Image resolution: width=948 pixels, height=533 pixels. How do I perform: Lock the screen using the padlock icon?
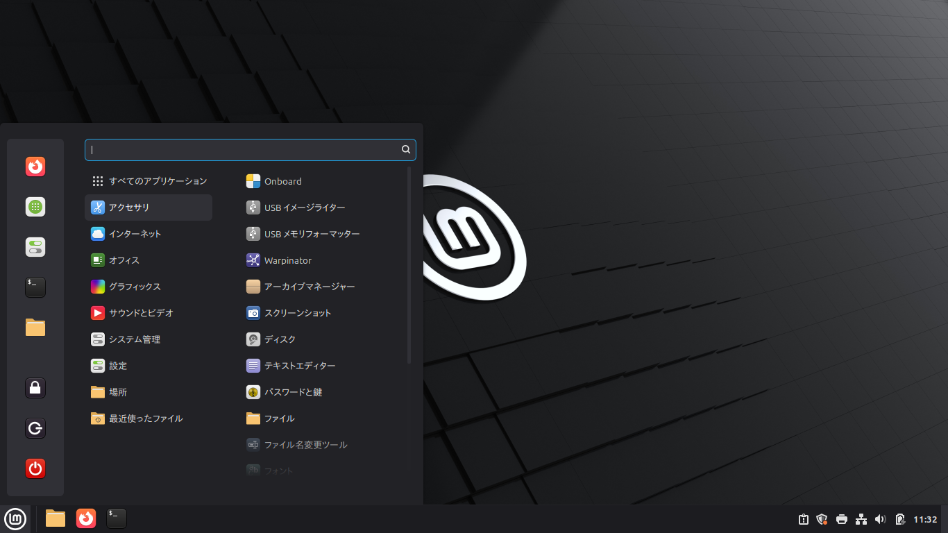click(35, 388)
